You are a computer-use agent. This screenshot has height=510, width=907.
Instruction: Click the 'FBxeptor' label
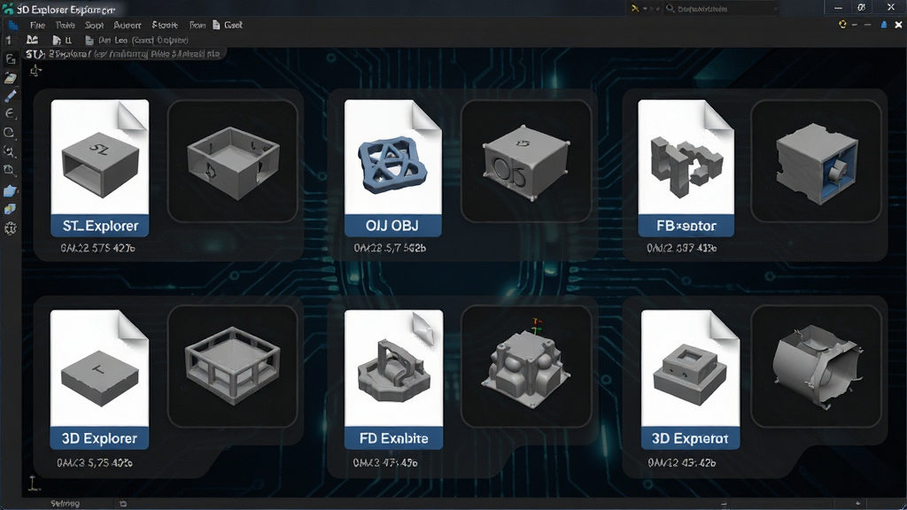tap(686, 226)
